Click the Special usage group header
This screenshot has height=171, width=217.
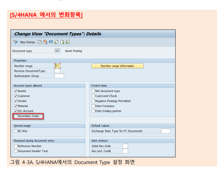(49, 126)
